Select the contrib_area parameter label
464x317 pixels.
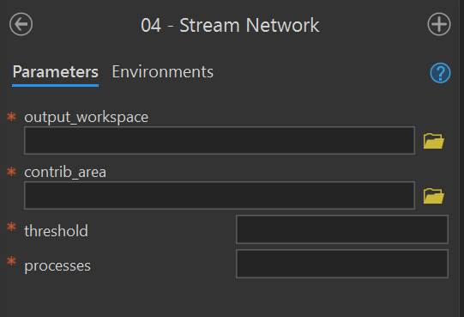(x=65, y=172)
